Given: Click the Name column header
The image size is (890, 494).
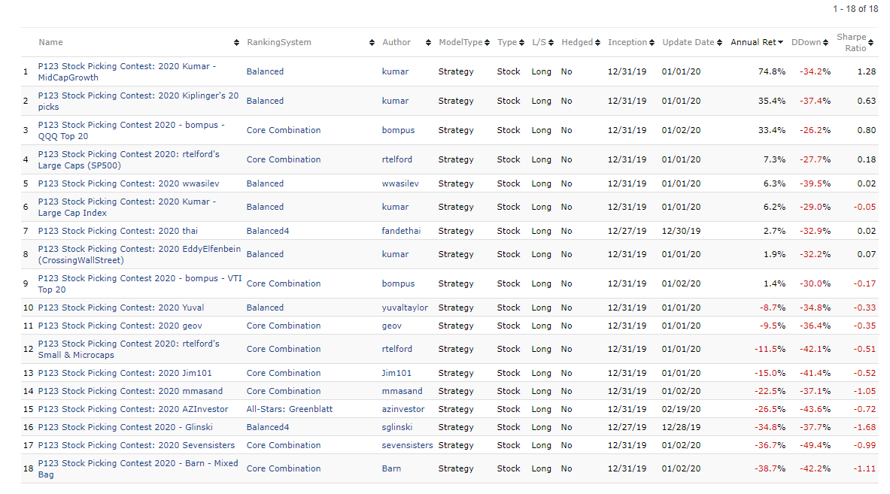Looking at the screenshot, I should (x=50, y=43).
